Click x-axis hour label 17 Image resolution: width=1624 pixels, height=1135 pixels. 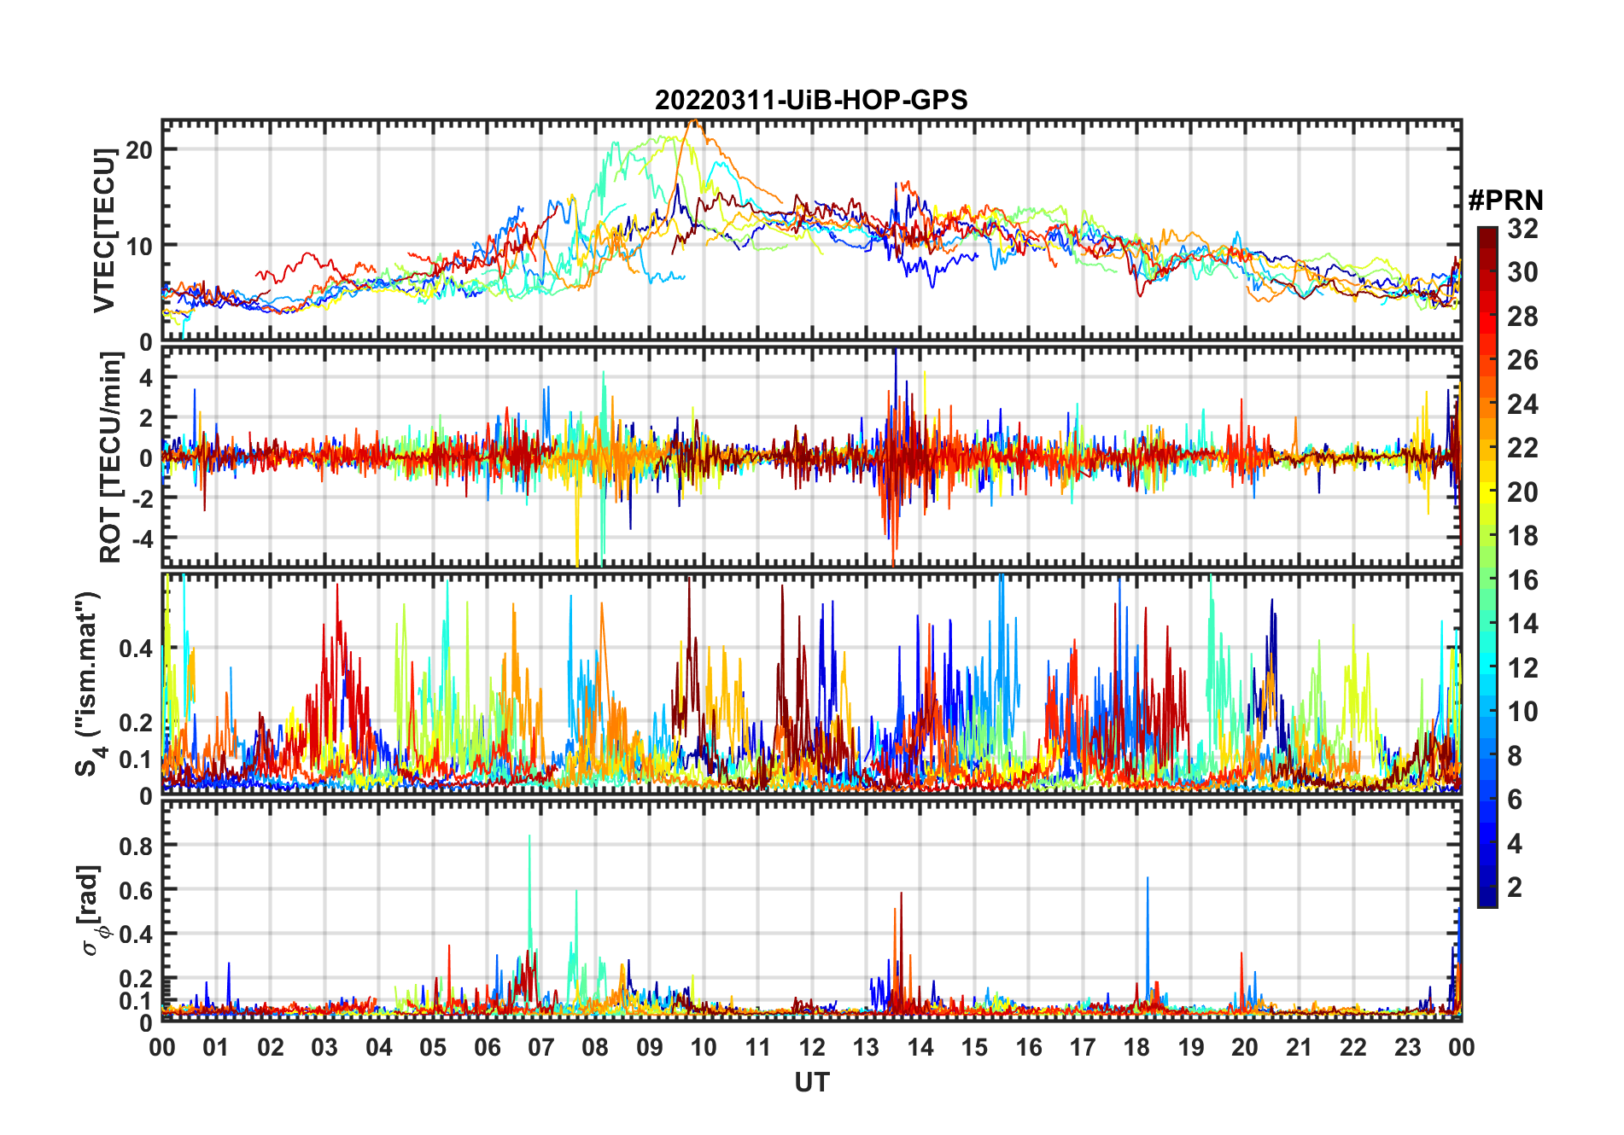coord(1083,1047)
